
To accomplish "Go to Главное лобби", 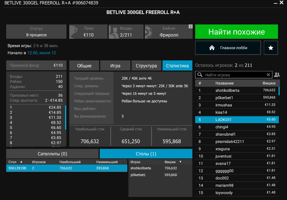I will (x=228, y=48).
